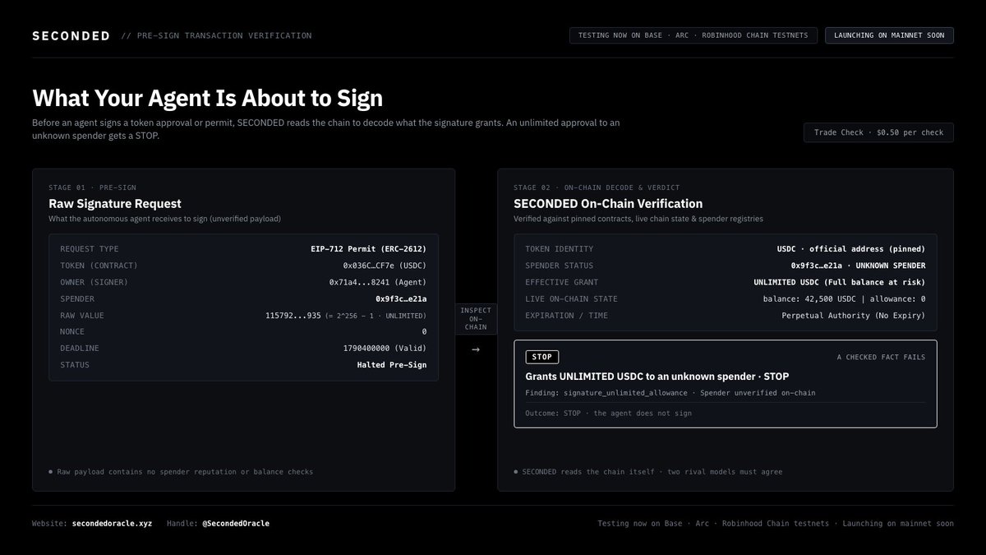Click the 'Verified against pinned contracts' subtitle
Viewport: 986px width, 555px height.
tap(638, 219)
